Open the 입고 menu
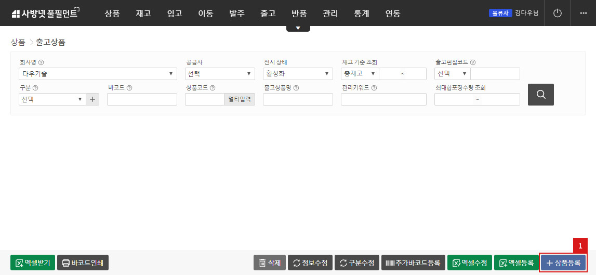 [x=175, y=14]
